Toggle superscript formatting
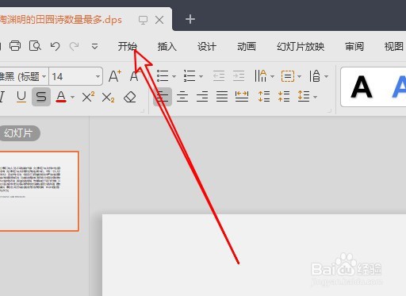 (x=88, y=97)
